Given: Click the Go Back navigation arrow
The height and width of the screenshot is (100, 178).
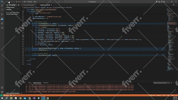Looking at the screenshot, I should tap(59, 2).
